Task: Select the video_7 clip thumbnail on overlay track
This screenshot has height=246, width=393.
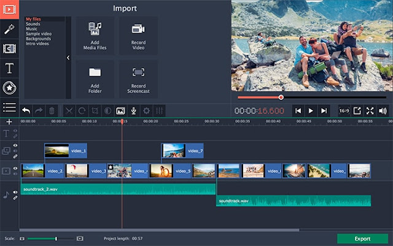Action: pyautogui.click(x=173, y=150)
